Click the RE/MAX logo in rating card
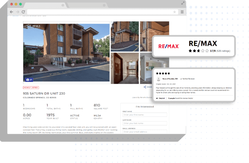This screenshot has width=249, height=163. pos(169,46)
